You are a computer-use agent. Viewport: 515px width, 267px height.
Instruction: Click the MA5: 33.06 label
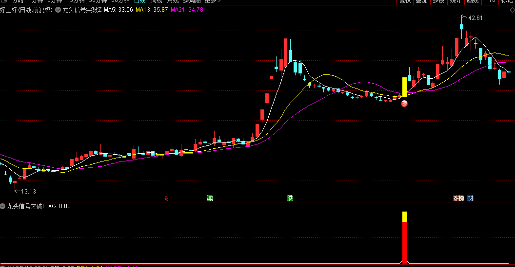point(119,10)
